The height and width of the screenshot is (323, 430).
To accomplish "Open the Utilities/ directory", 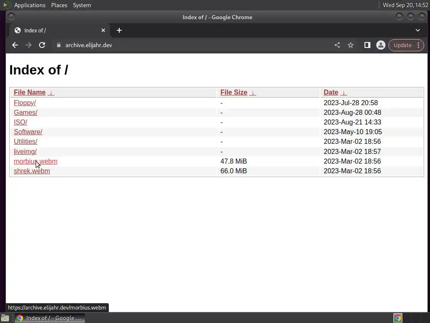I will point(26,141).
